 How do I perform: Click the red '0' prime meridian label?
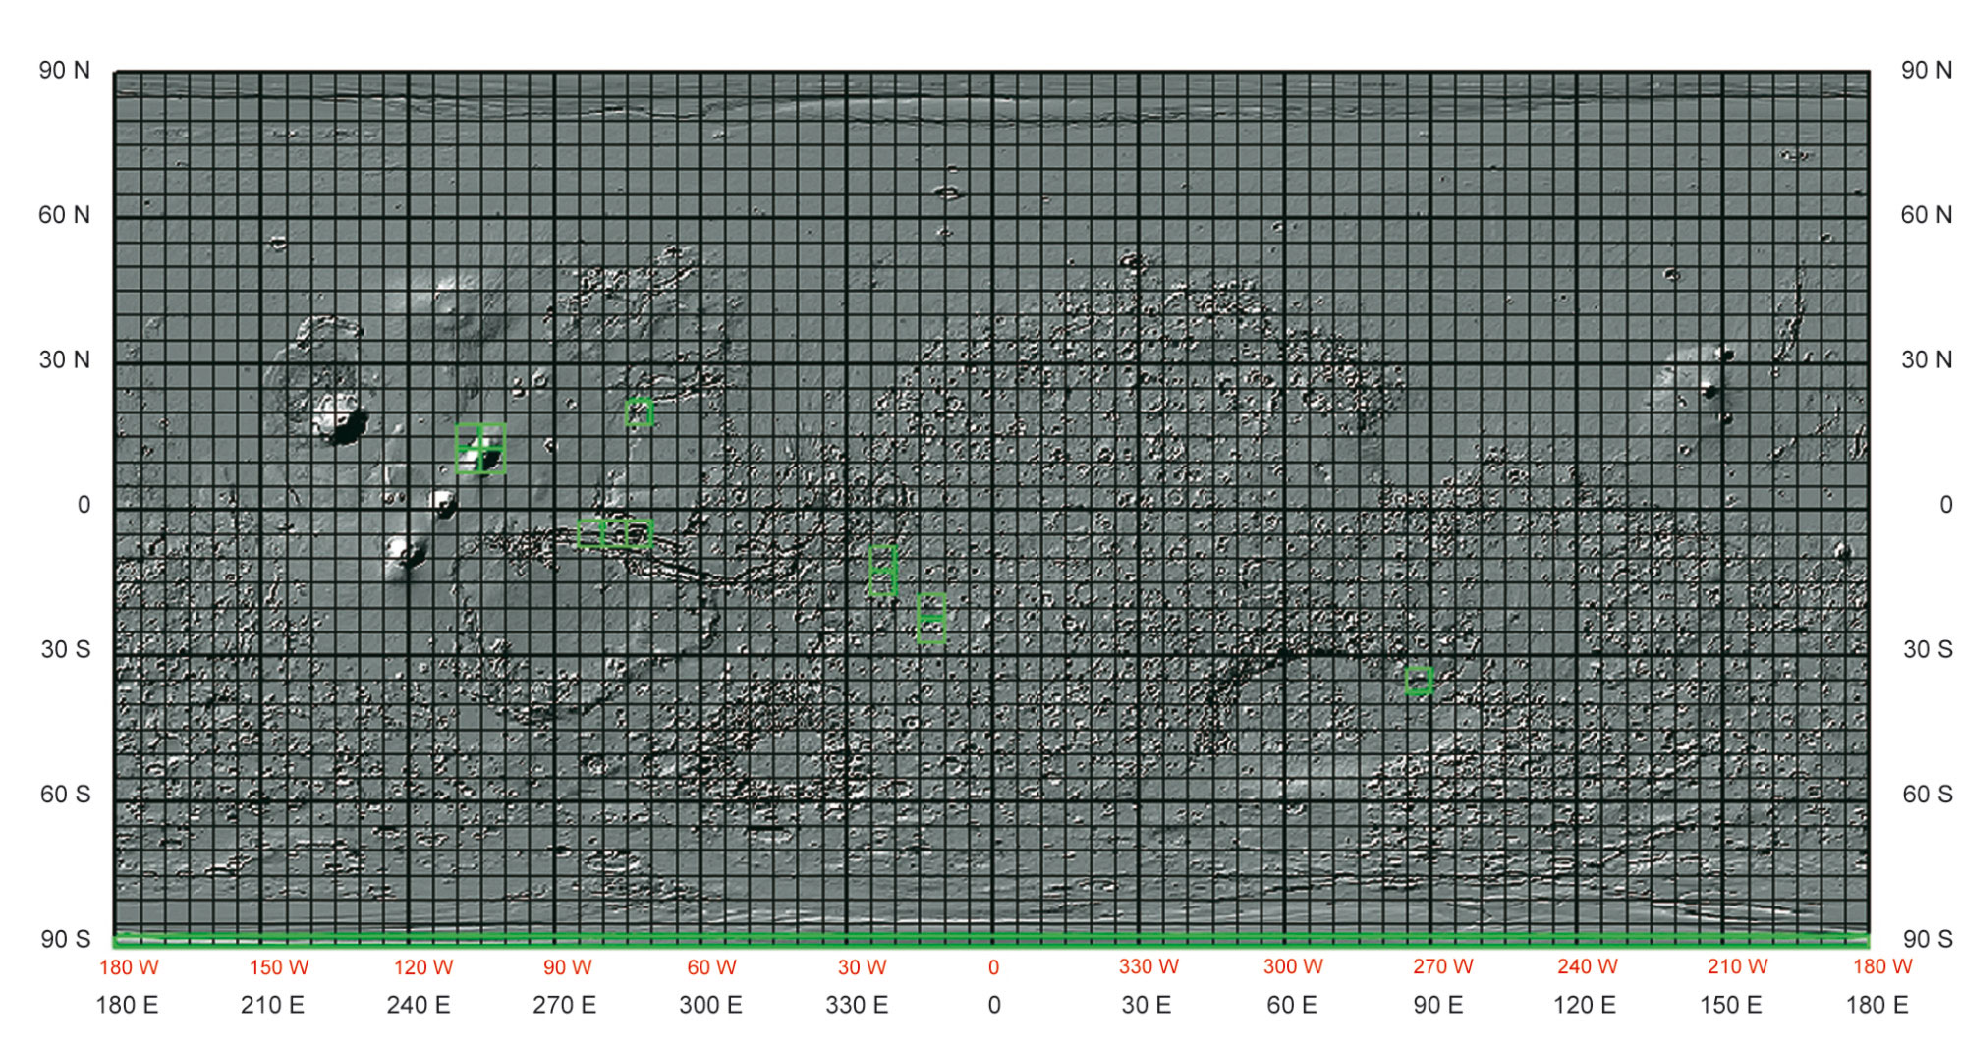993,967
